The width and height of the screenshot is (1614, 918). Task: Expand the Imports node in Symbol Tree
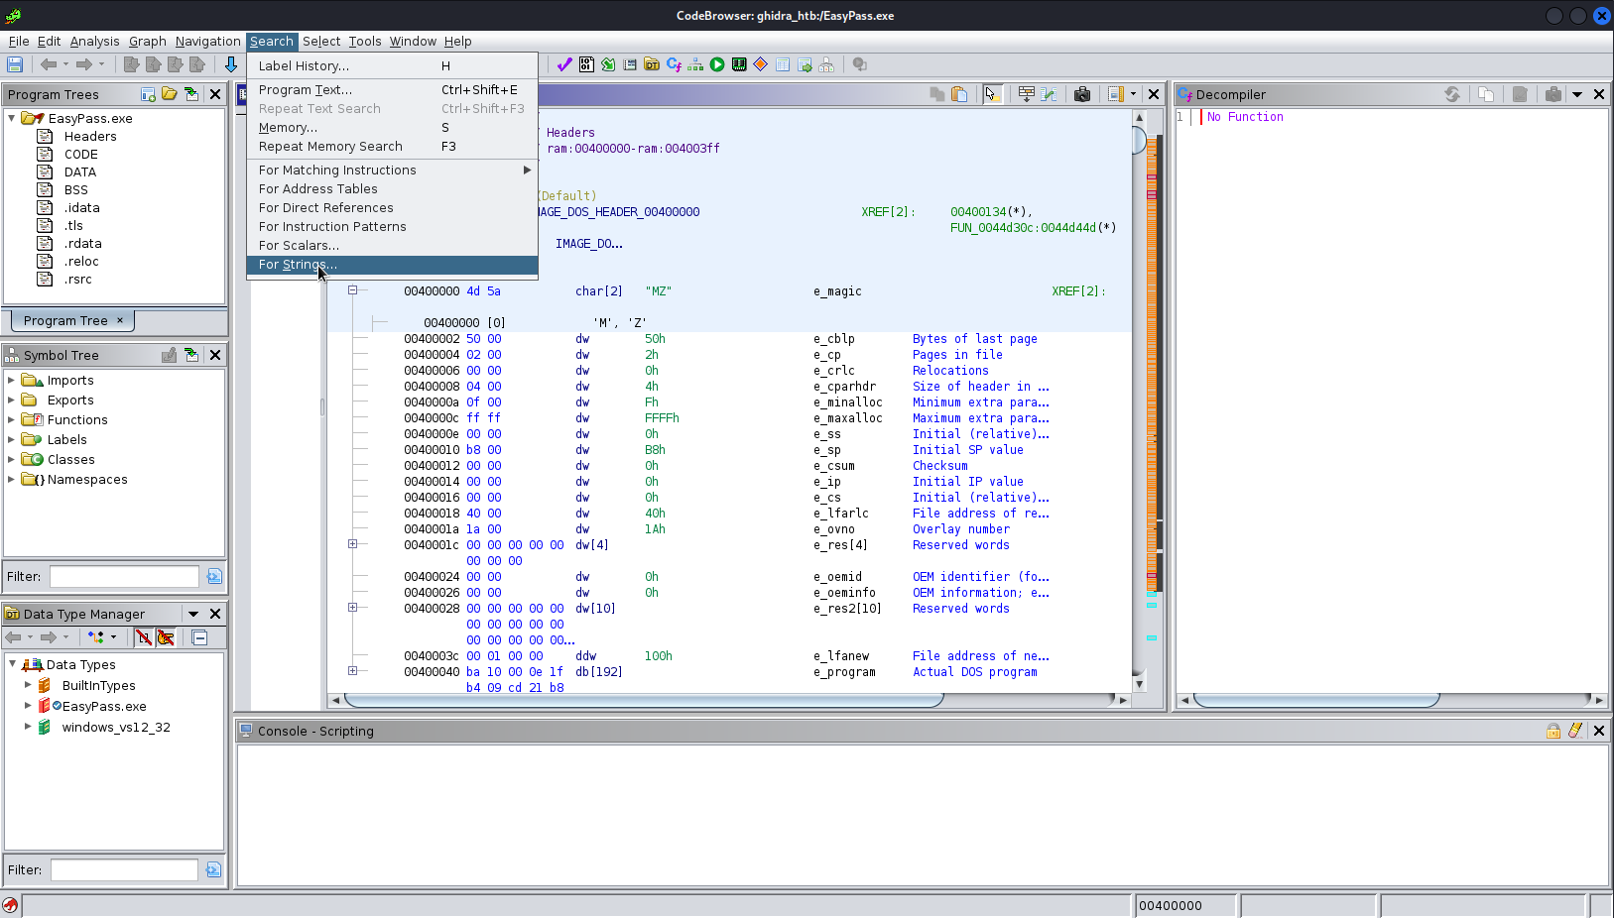pos(12,380)
